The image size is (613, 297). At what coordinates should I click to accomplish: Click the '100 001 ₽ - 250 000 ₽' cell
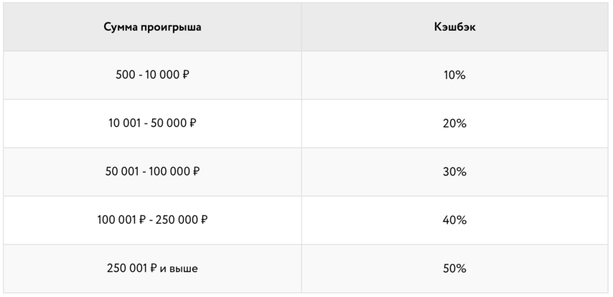click(x=152, y=220)
